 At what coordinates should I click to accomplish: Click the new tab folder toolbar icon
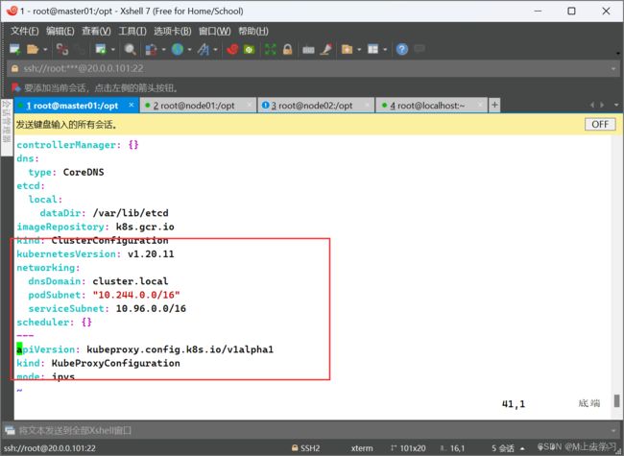point(347,49)
